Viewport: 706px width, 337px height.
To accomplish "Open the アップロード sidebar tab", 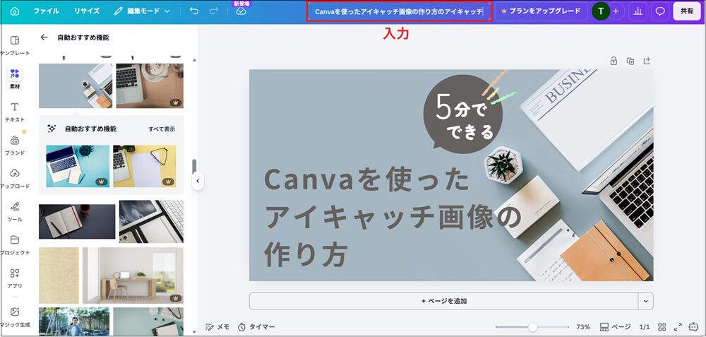I will point(15,179).
